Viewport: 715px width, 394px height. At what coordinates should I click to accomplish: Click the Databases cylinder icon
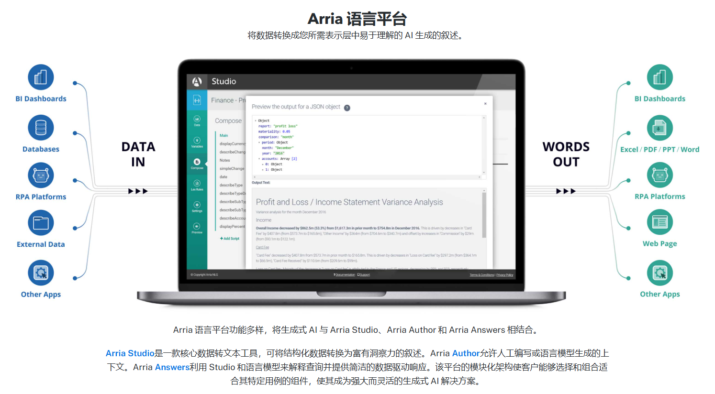[41, 128]
